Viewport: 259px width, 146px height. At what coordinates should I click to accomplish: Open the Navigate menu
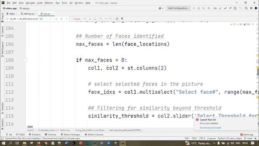coord(30,3)
